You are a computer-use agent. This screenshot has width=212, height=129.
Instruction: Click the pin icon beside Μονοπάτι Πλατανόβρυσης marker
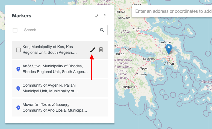click(18, 108)
